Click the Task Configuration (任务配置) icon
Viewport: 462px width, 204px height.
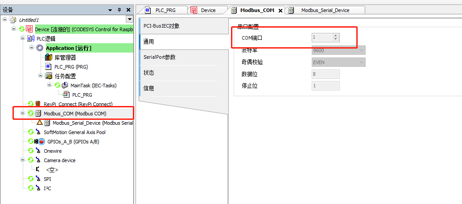(x=49, y=76)
